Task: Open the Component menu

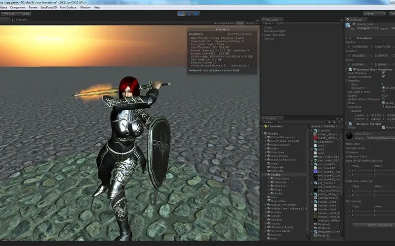Action: [x=18, y=7]
